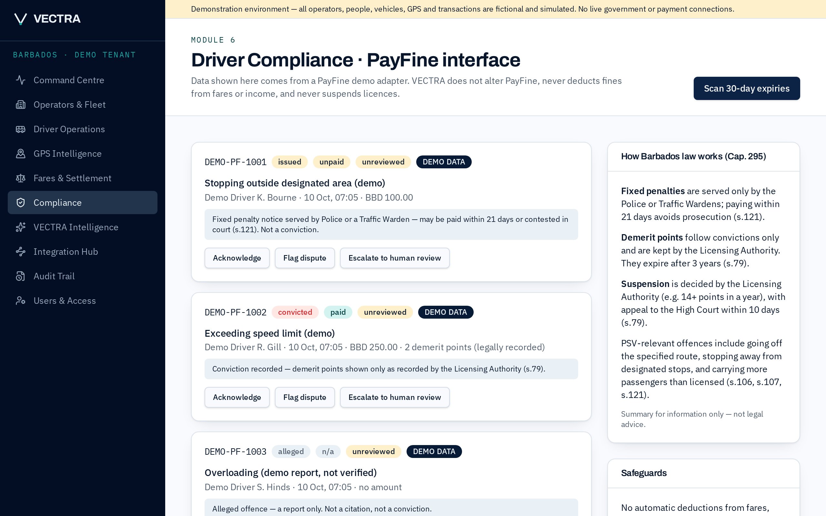Screen dimensions: 826x516
Task: Click the 'issued' status badge
Action: [x=289, y=162]
